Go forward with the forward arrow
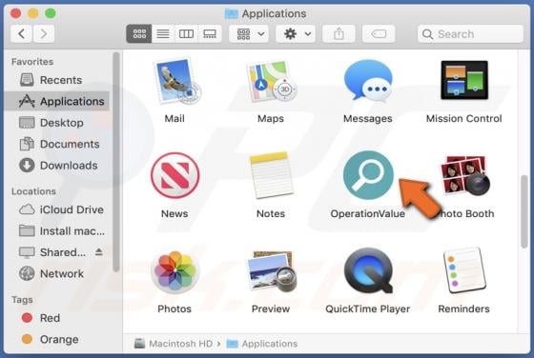Screen dimensions: 534x358 point(44,33)
